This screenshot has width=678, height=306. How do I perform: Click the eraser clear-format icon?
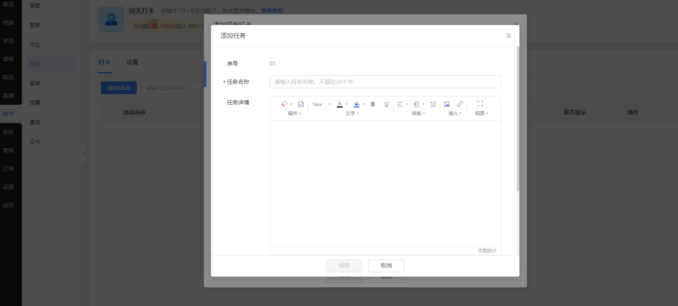pos(284,104)
